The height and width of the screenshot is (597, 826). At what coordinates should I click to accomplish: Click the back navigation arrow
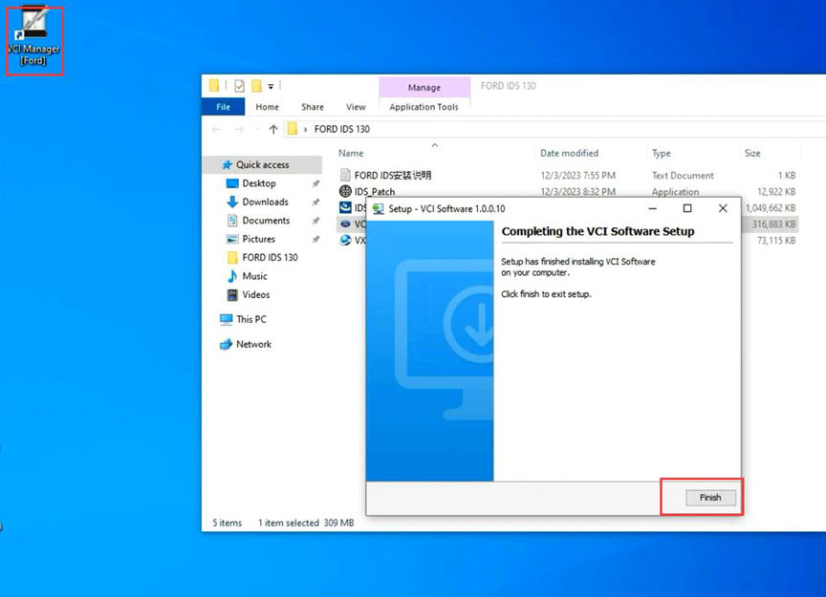point(216,130)
